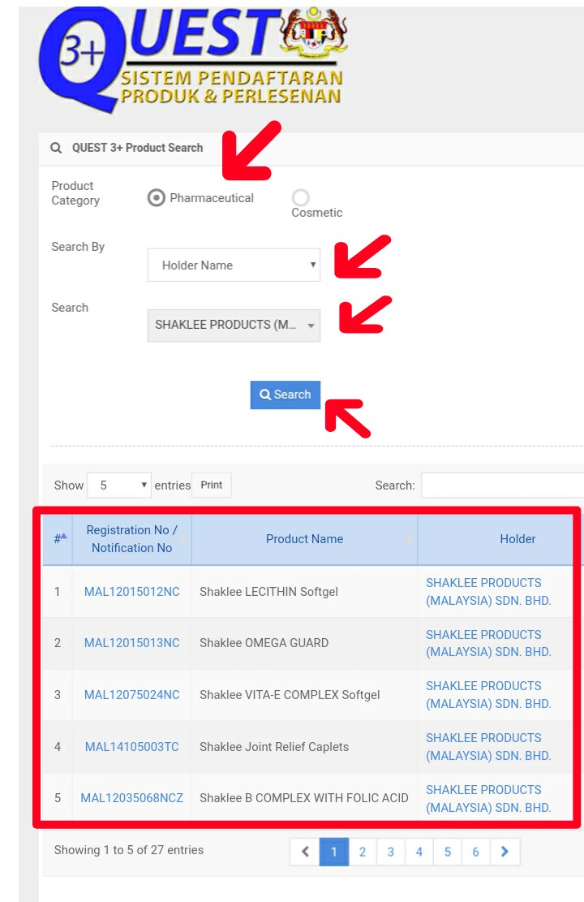The height and width of the screenshot is (902, 584).
Task: Select pagination page 6
Action: point(475,852)
